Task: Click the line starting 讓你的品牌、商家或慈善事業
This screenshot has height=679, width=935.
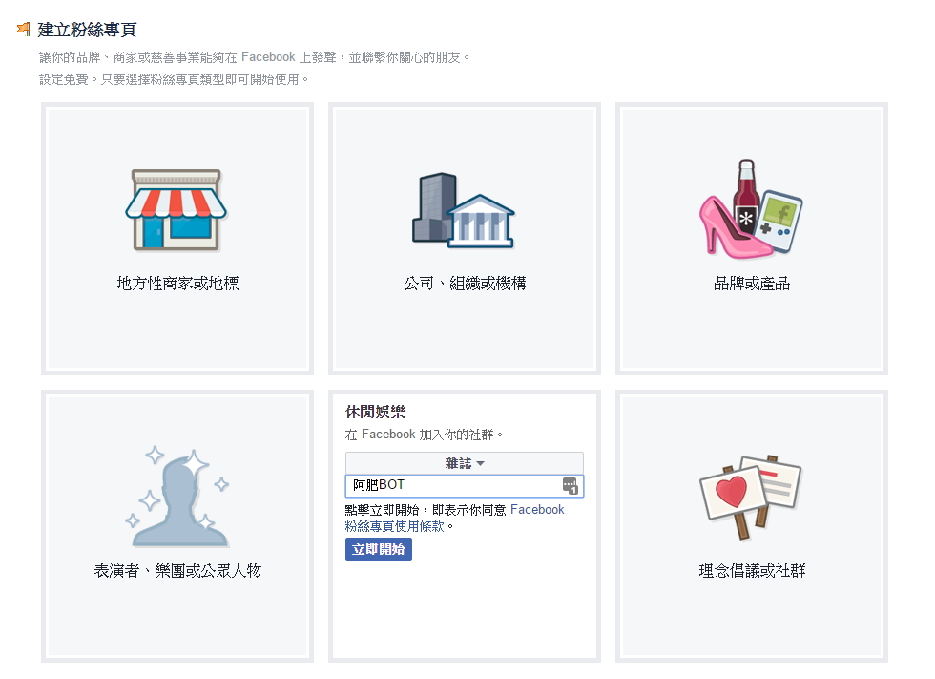Action: click(254, 57)
